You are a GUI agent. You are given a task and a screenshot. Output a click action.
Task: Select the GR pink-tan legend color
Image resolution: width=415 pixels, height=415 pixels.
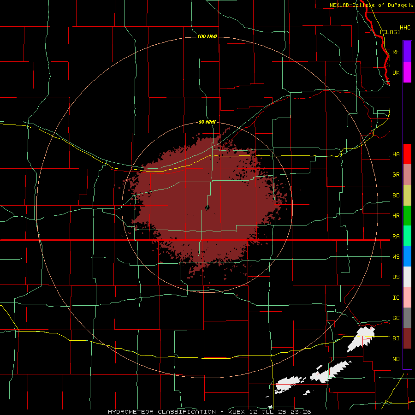(x=407, y=175)
